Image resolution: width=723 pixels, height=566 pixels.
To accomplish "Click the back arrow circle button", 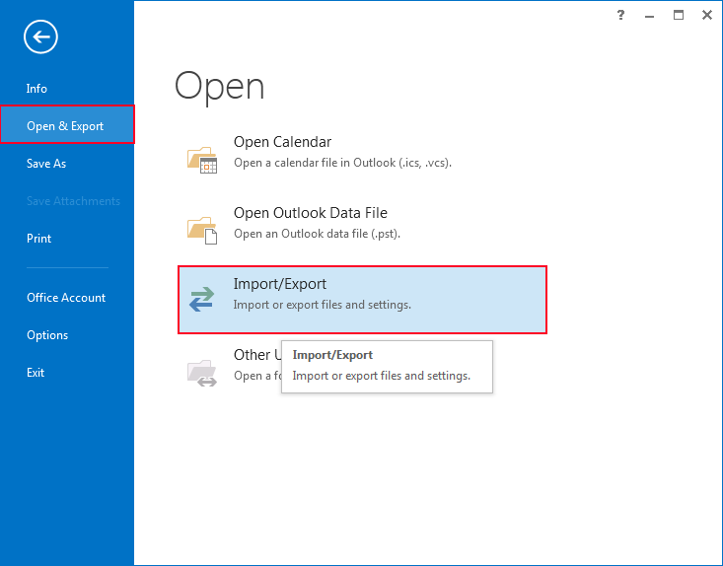I will point(40,36).
